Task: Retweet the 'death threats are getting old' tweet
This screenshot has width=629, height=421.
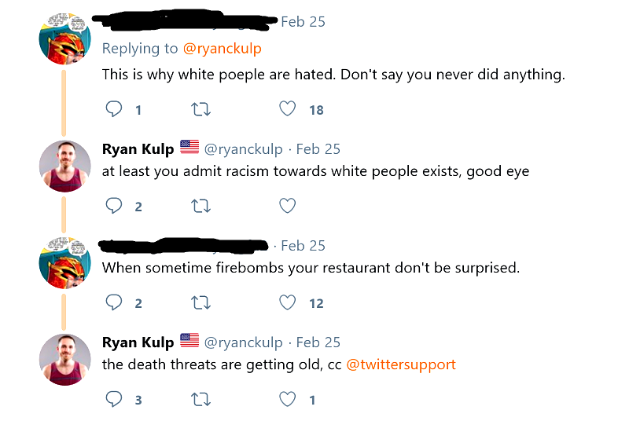Action: [201, 399]
